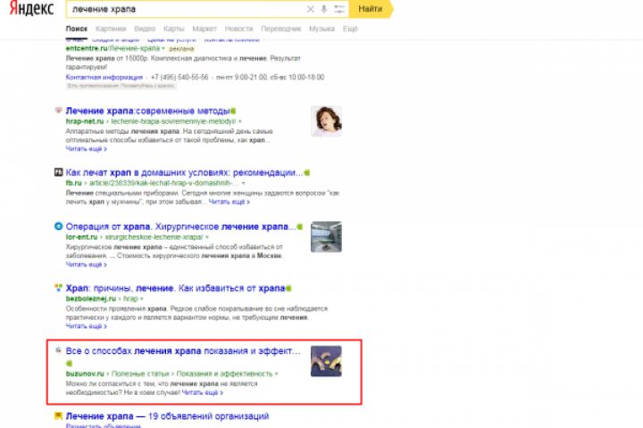Screen dimensions: 643x428
Task: Open 'Как лечат храп в домашних условиях' result
Action: click(x=185, y=172)
